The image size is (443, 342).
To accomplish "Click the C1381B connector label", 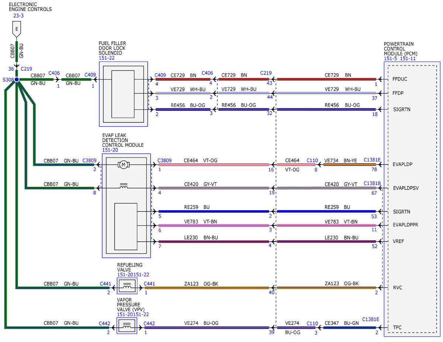I will (x=371, y=183).
